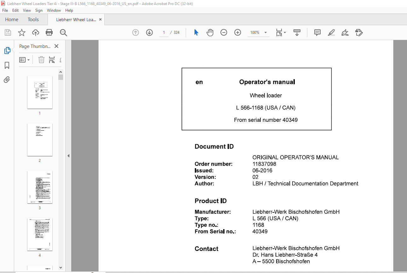This screenshot has height=273, width=407.
Task: Open the find text magnifier
Action: coord(63,33)
